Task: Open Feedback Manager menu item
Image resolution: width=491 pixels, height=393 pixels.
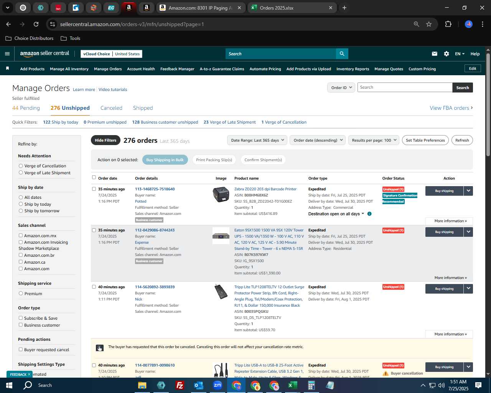Action: pos(177,69)
